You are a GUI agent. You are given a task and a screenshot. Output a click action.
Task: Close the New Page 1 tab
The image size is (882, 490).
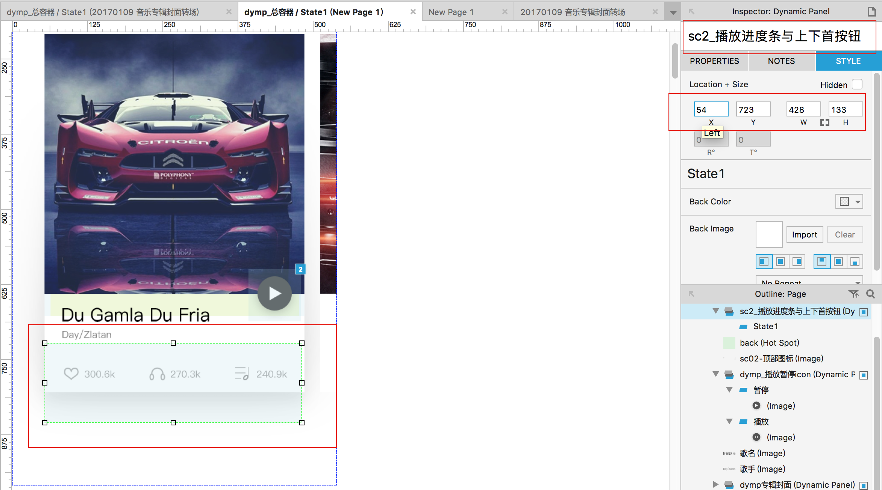coord(505,12)
